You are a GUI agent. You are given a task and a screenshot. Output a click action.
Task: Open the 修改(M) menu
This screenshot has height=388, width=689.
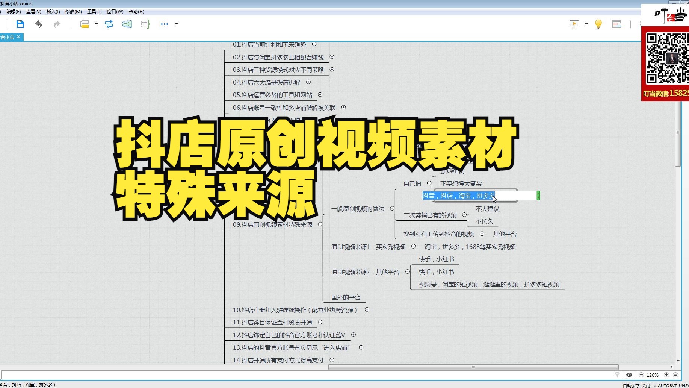click(x=73, y=12)
